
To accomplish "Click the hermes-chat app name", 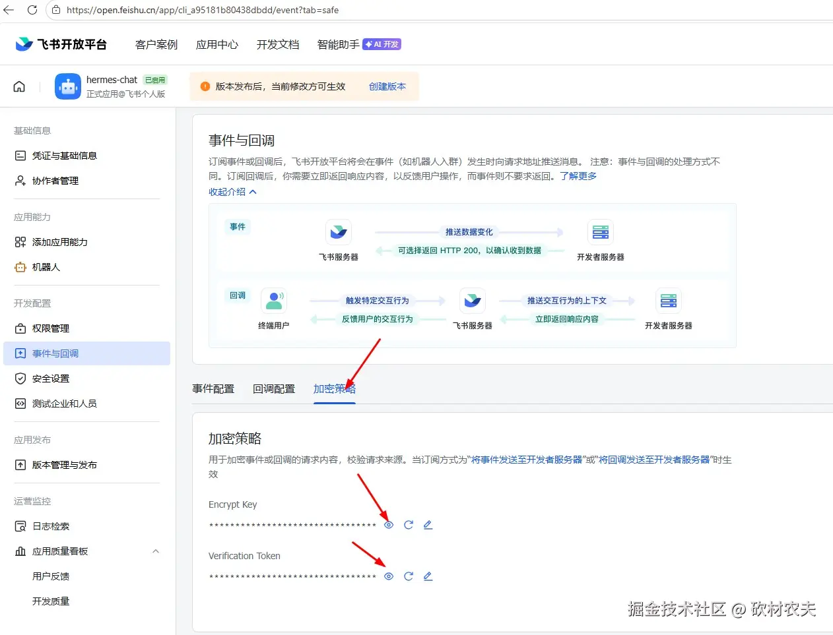I will (x=112, y=80).
